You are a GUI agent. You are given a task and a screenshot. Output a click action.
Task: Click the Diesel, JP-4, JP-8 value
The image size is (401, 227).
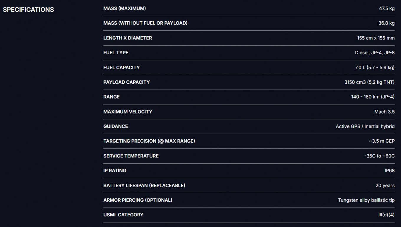click(374, 53)
